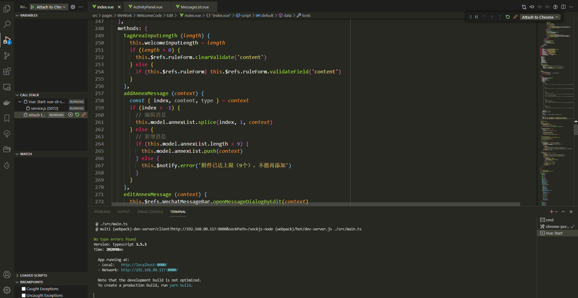
Task: Disconnect the Attach session in call stack row
Action: 84,115
